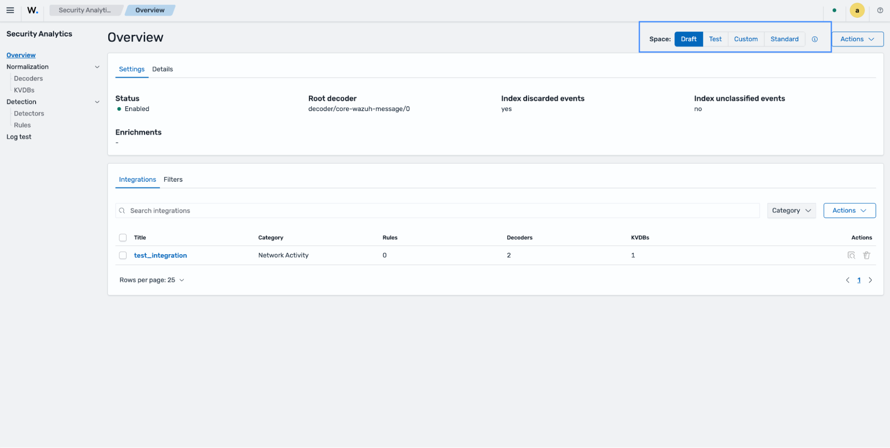Open Log test in the sidebar
This screenshot has width=890, height=448.
tap(19, 137)
